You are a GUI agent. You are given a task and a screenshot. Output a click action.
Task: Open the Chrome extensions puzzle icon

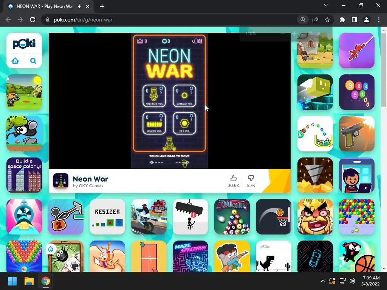pyautogui.click(x=342, y=20)
